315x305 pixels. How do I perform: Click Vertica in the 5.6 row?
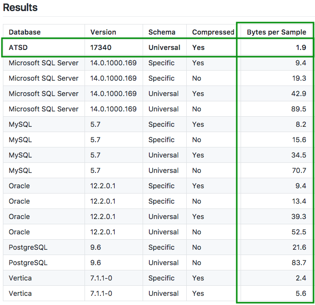click(x=20, y=293)
